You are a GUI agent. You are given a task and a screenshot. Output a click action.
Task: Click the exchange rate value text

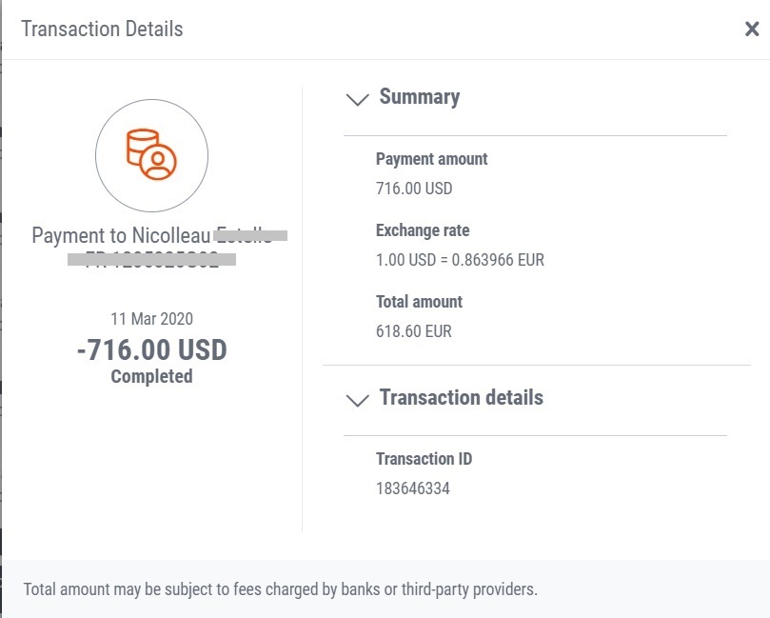coord(460,260)
